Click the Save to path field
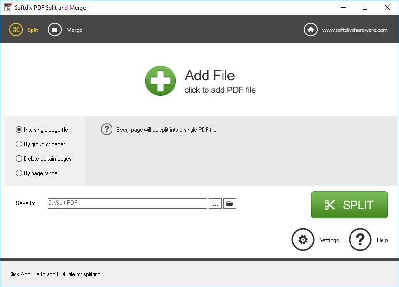 (127, 203)
